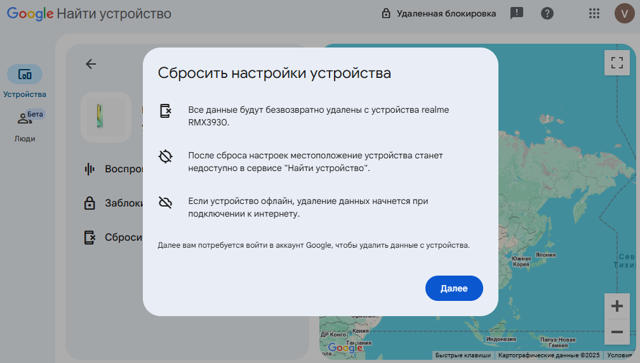640x363 pixels.
Task: Click the offline cloud icon in the dialog
Action: tap(165, 202)
